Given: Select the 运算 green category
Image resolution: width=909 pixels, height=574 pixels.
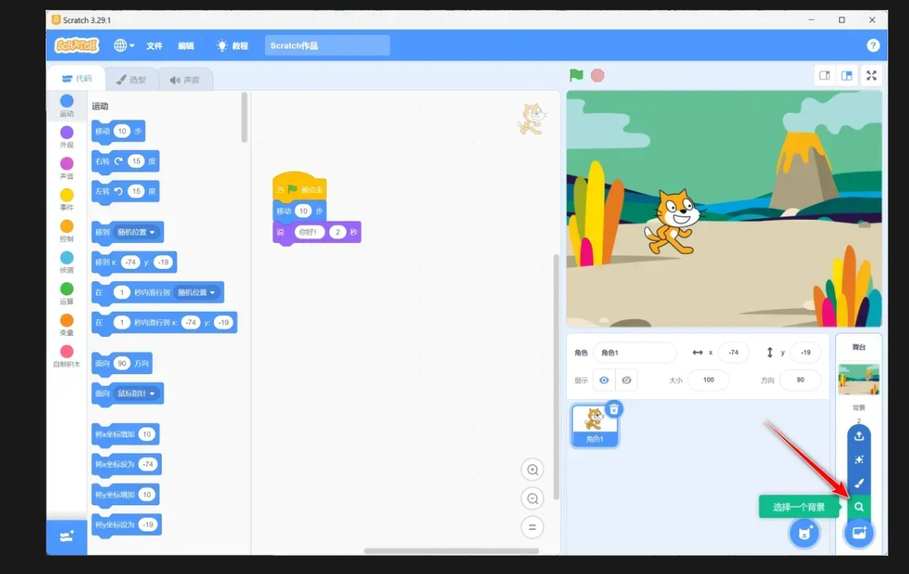Looking at the screenshot, I should [66, 293].
